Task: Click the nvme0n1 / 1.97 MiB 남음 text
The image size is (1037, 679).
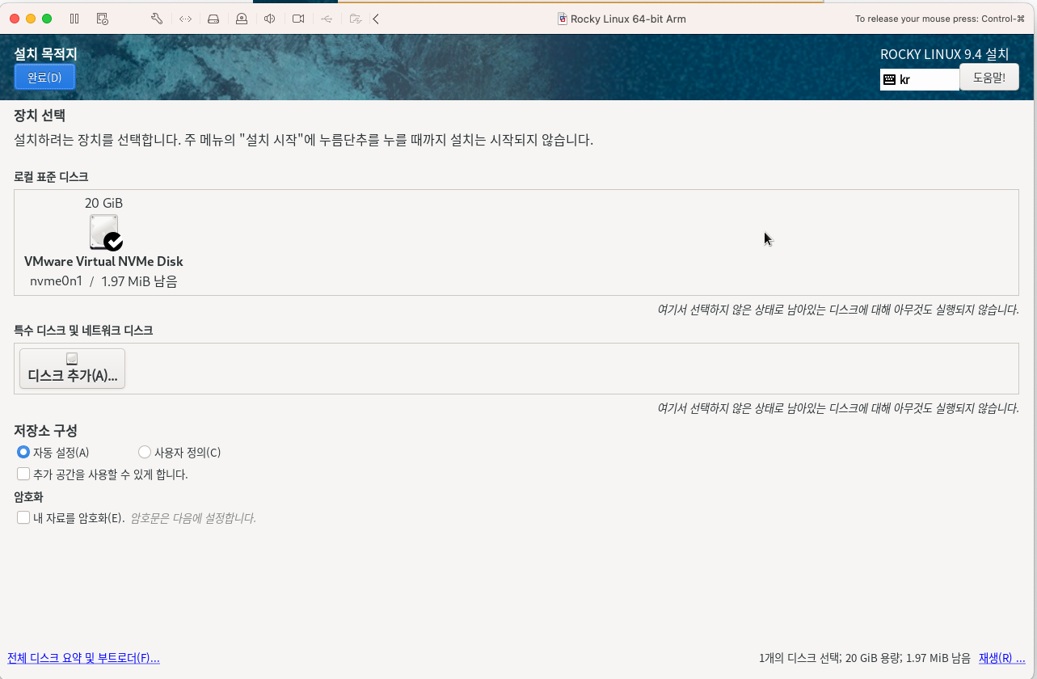Action: click(x=103, y=281)
